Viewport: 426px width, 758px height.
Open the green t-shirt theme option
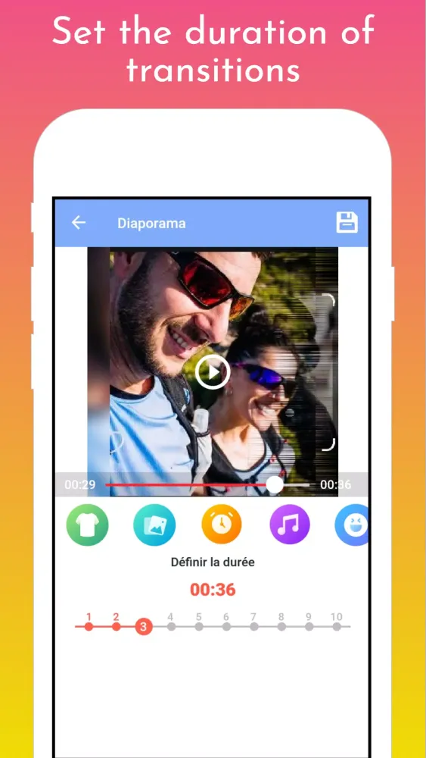click(x=87, y=525)
